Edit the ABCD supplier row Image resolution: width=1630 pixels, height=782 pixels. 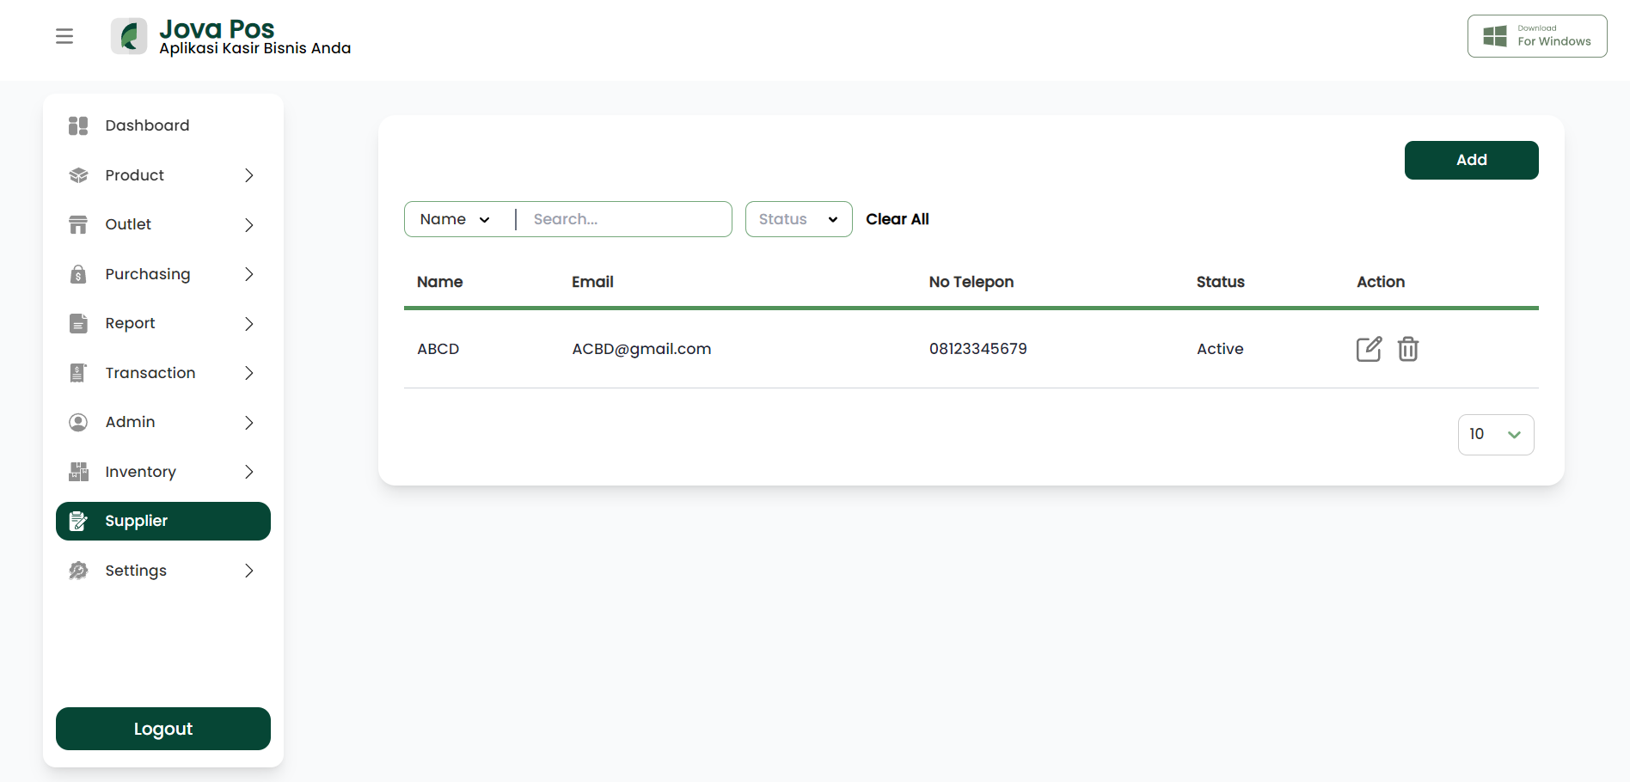tap(1369, 349)
